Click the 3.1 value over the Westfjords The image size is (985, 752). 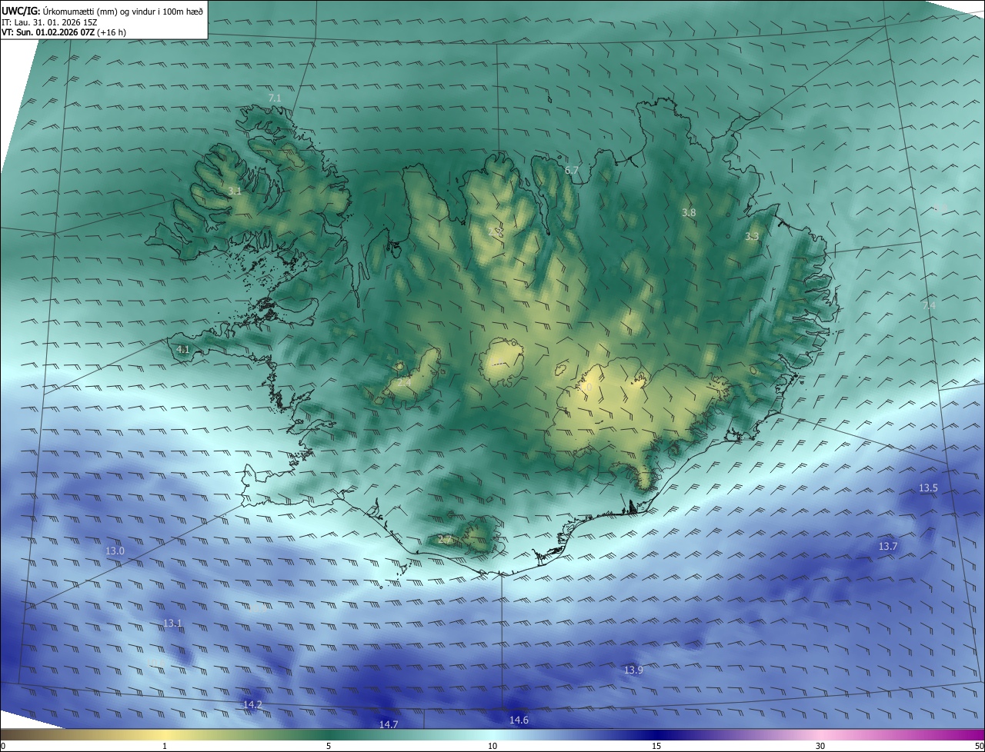tap(235, 191)
